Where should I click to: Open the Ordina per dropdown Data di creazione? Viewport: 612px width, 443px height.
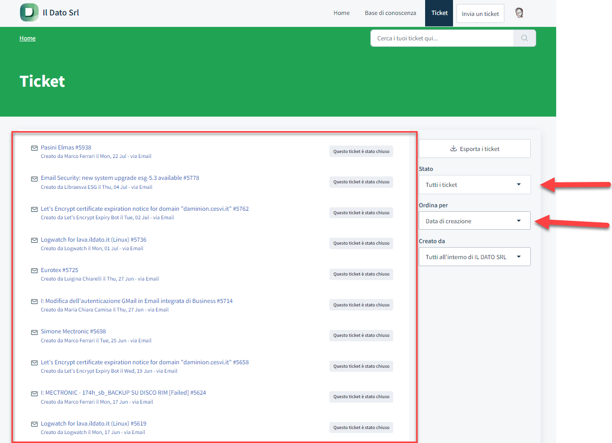click(474, 221)
